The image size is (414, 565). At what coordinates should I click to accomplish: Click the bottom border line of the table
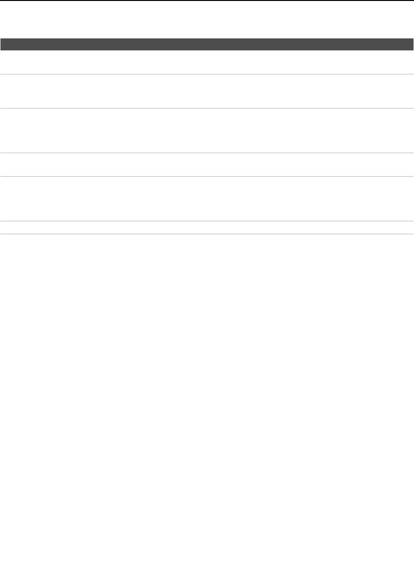pos(207,234)
